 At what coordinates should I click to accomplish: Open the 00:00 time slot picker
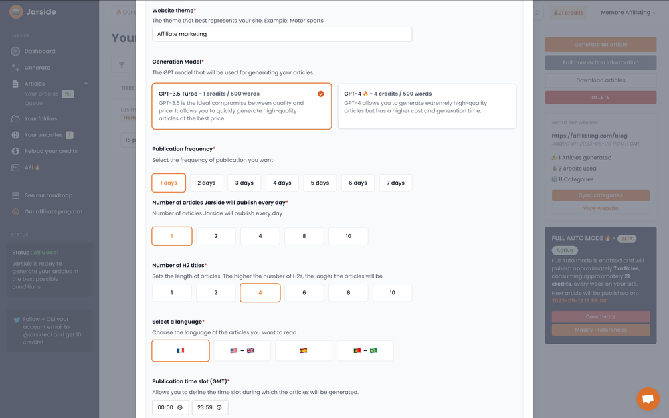[170, 407]
